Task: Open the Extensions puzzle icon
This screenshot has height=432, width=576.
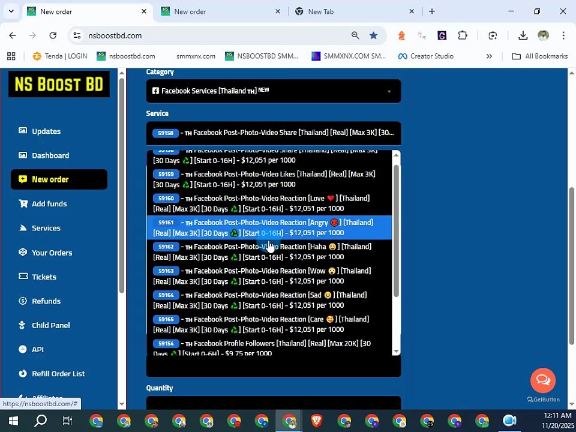Action: tap(463, 35)
